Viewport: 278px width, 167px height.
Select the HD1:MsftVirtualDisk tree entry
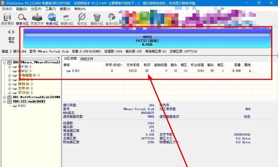[36, 97]
